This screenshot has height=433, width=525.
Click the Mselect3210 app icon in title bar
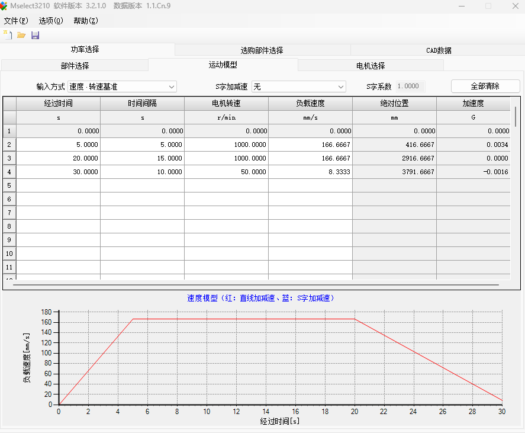4,6
